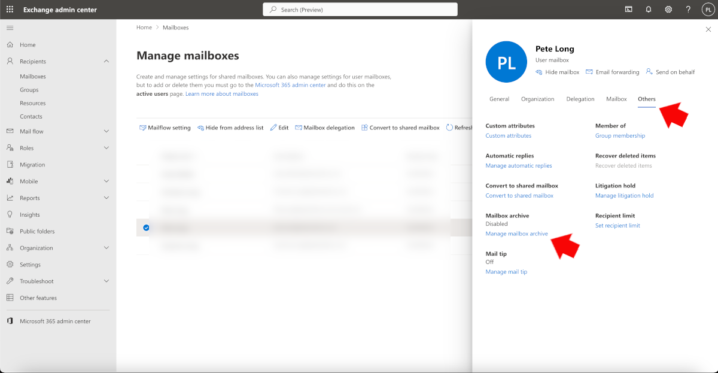Click the Convert to shared mailbox panel link
Image resolution: width=718 pixels, height=373 pixels.
[x=519, y=196]
